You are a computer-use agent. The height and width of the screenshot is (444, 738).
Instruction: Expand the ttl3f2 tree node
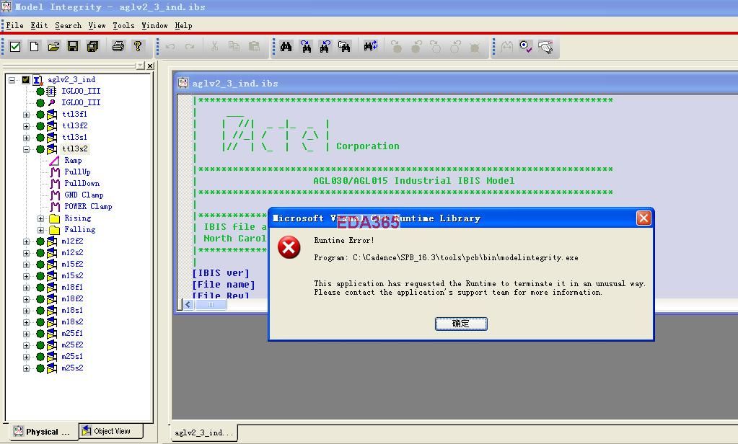[27, 126]
